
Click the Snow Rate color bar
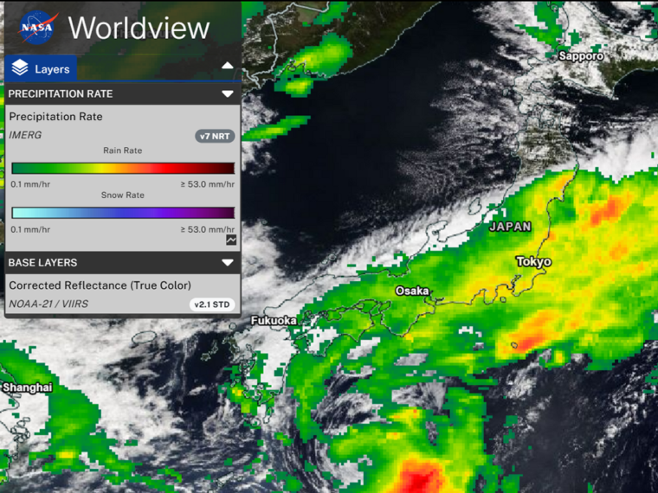(x=123, y=213)
